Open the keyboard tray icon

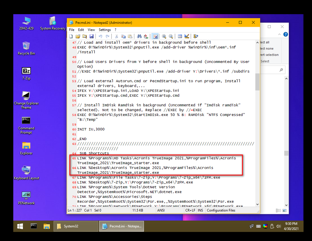click(x=258, y=226)
